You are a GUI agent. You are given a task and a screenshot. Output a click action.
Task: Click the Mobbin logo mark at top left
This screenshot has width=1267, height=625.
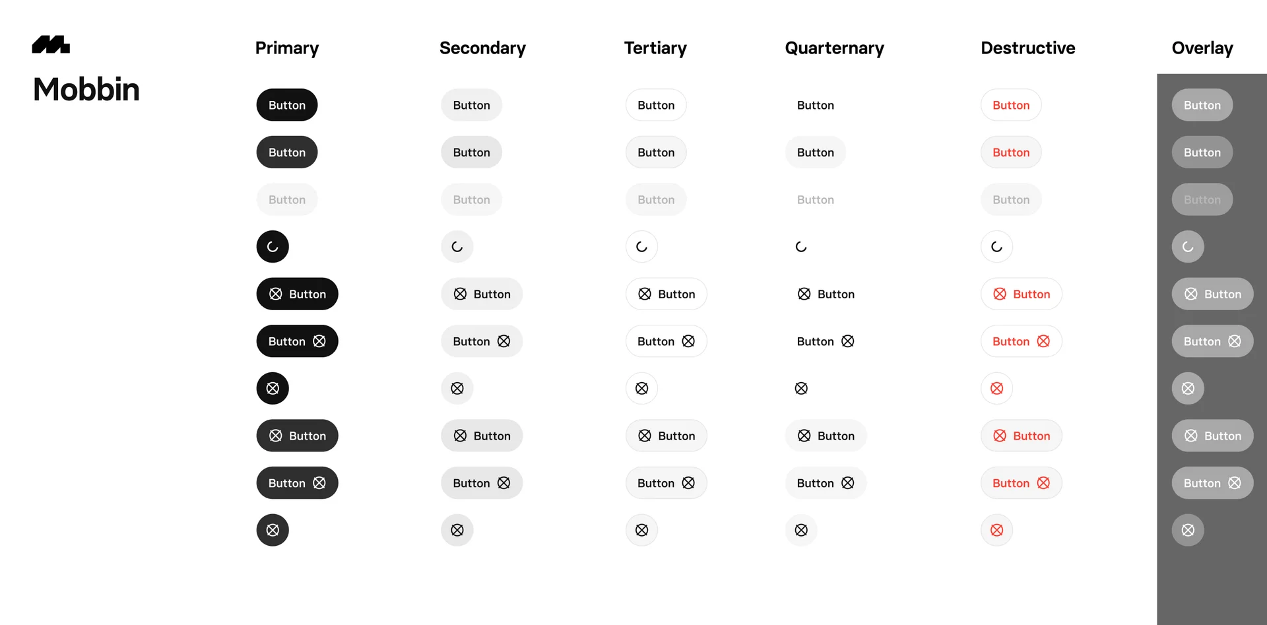51,44
